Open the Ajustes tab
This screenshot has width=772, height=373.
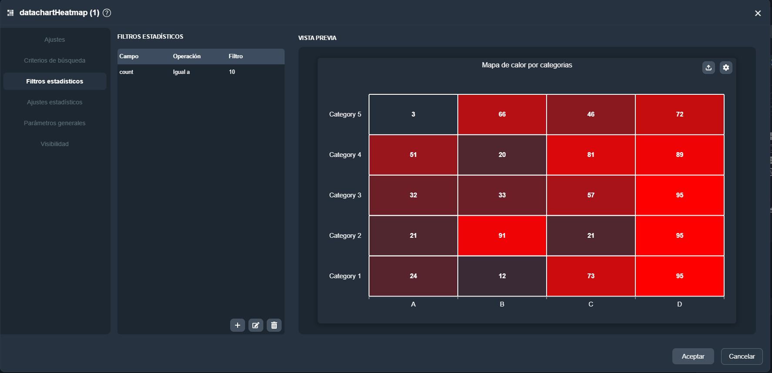pos(55,40)
